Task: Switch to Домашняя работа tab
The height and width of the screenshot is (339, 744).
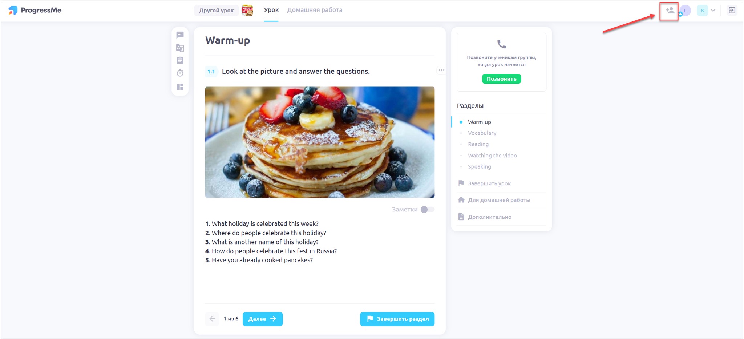Action: [315, 10]
